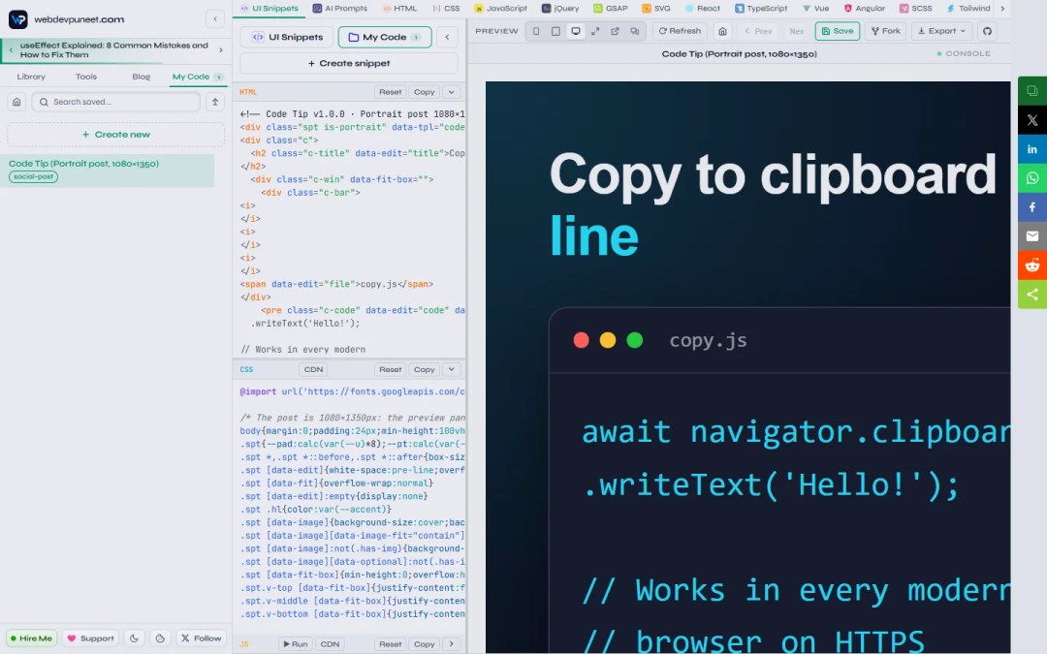Switch to the Tools sidebar tab
Viewport: 1047px width, 654px height.
coord(86,77)
